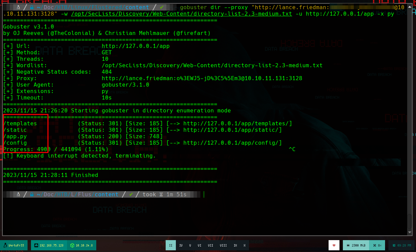The width and height of the screenshot is (416, 252).
Task: Click the Timeout value '10s'
Action: tap(107, 98)
